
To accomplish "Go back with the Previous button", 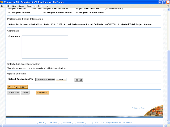I will (14, 93).
